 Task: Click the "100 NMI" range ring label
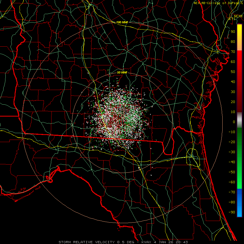122,23
